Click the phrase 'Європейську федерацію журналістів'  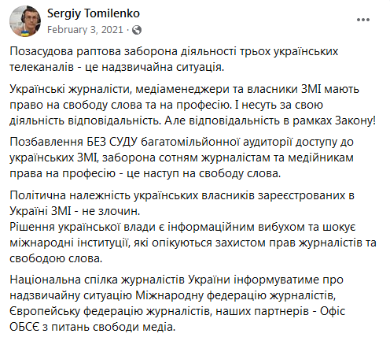click(x=109, y=312)
